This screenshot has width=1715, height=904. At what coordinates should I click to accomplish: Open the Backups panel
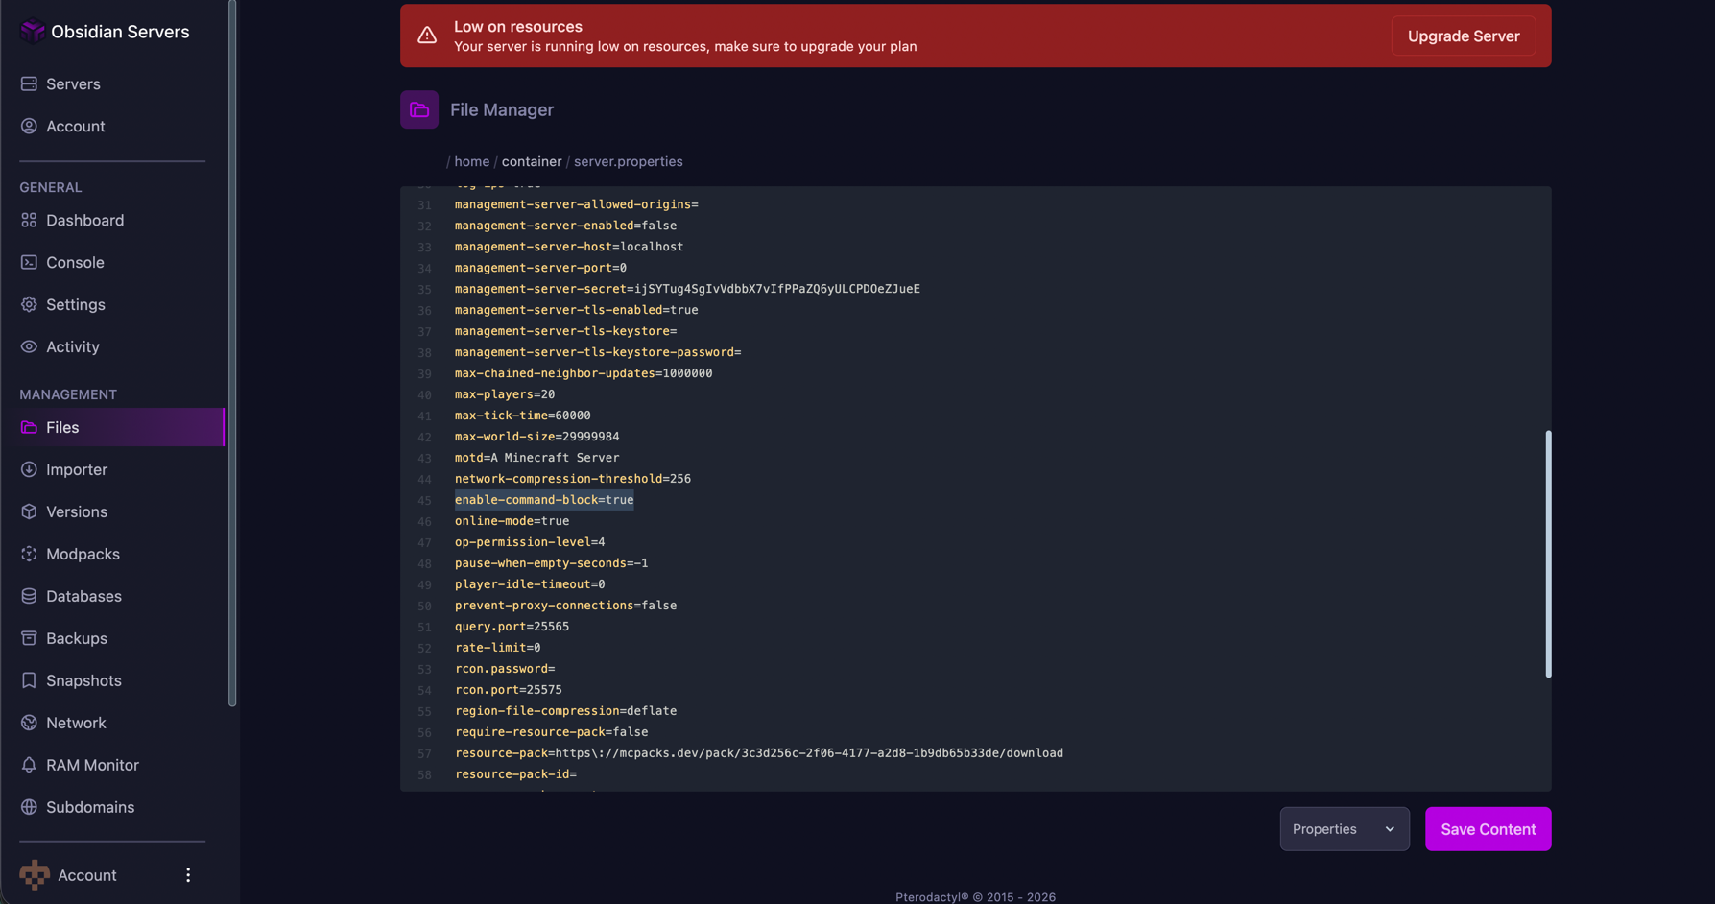coord(76,638)
